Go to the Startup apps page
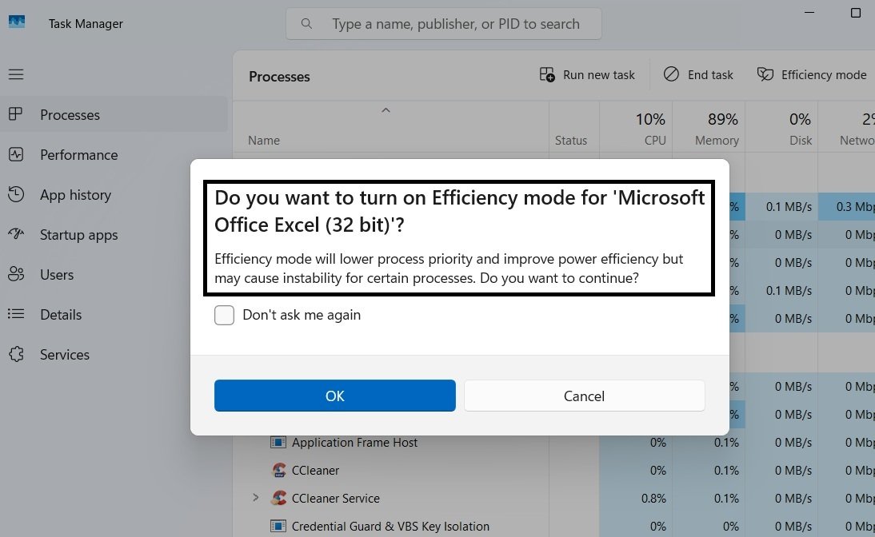This screenshot has width=875, height=537. [x=114, y=235]
